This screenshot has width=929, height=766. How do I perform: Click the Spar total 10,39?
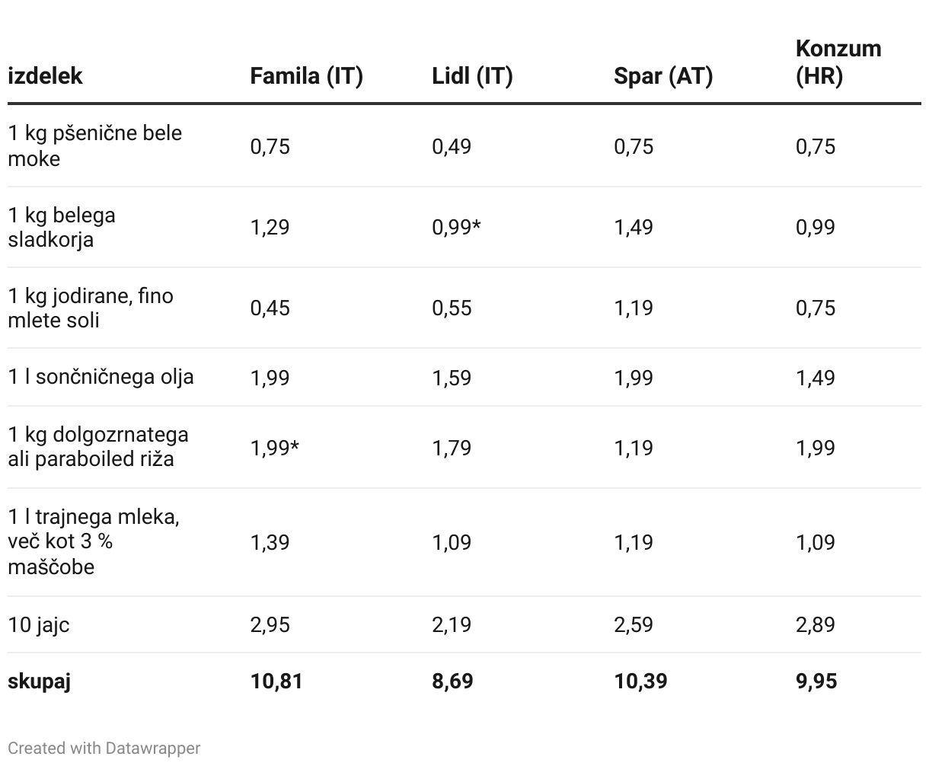(x=640, y=681)
